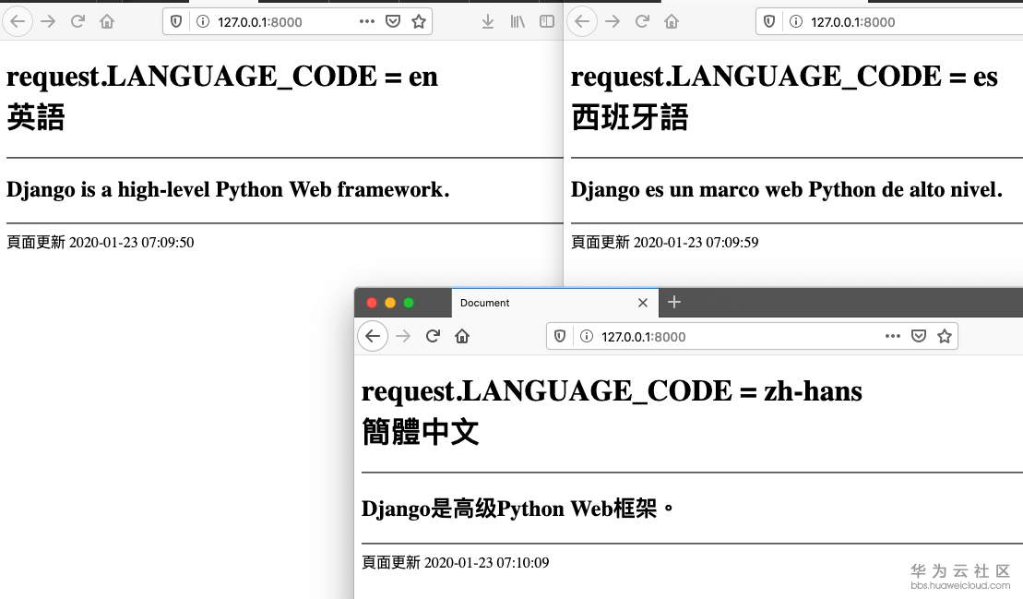The width and height of the screenshot is (1023, 599).
Task: Open library in the English window
Action: 517,21
